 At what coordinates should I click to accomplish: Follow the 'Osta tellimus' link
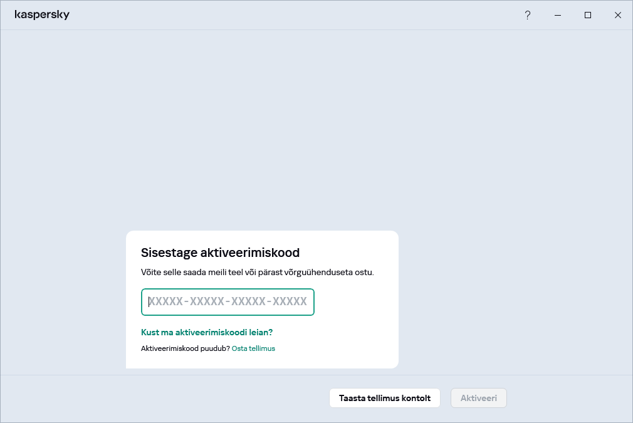point(253,348)
